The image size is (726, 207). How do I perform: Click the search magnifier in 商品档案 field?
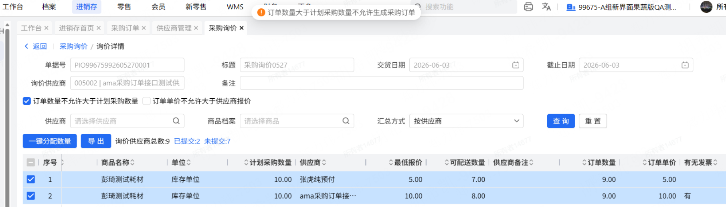346,121
